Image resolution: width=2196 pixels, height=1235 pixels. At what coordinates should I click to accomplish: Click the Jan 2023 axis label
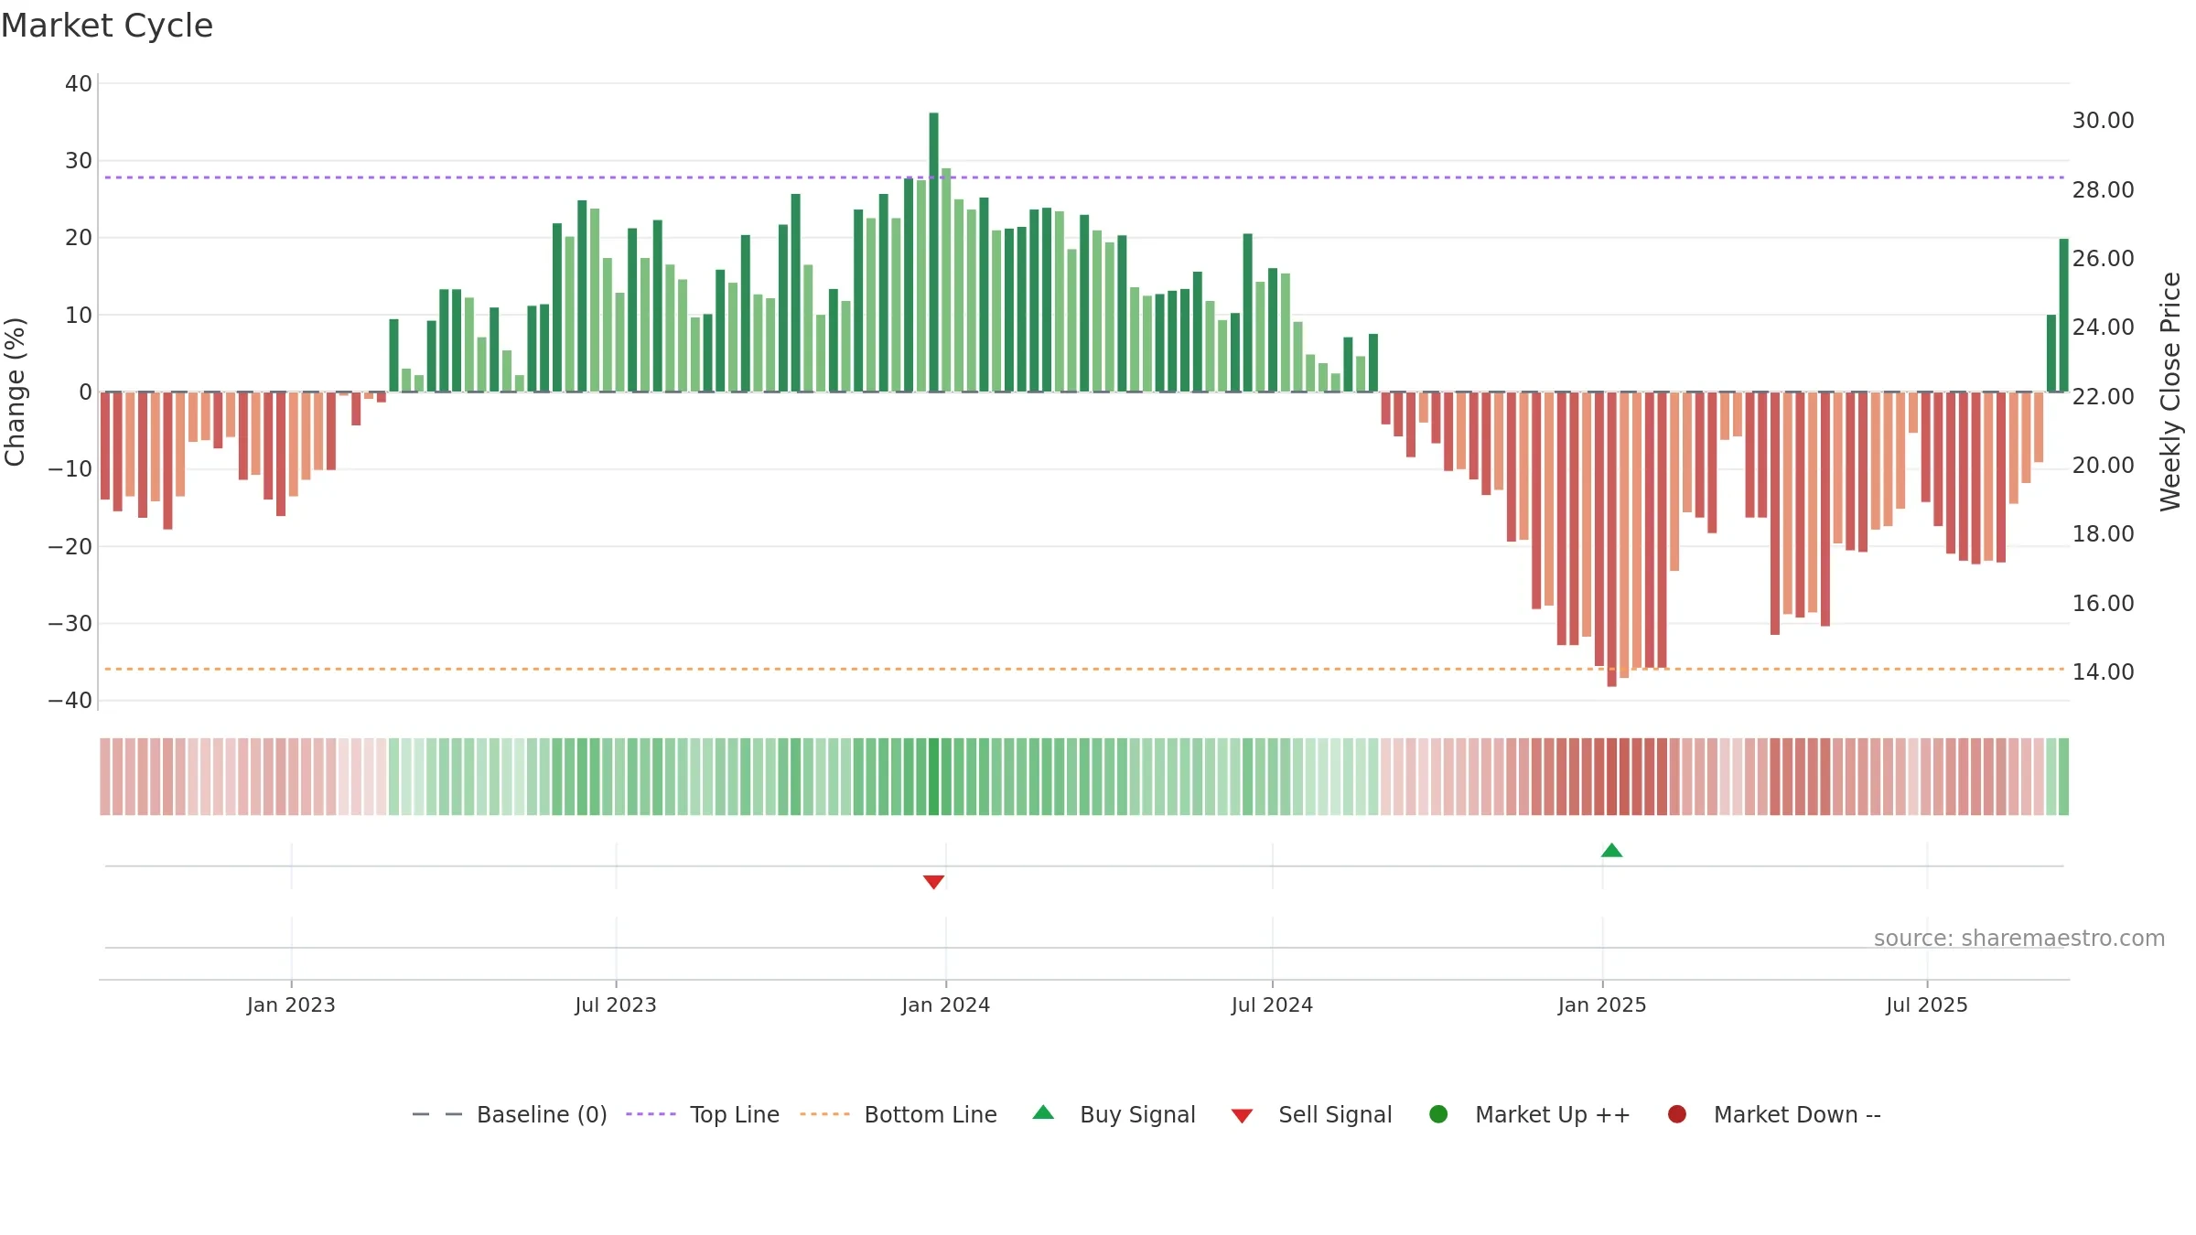click(x=291, y=1005)
